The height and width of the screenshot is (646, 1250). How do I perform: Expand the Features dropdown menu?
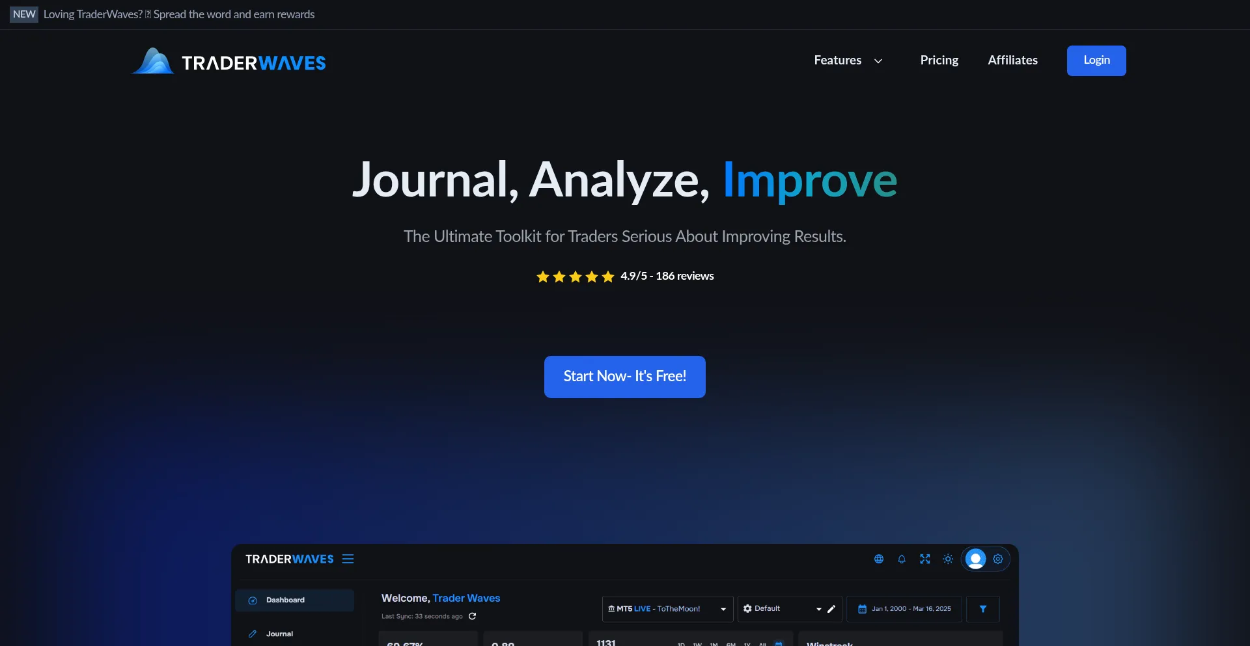(848, 61)
